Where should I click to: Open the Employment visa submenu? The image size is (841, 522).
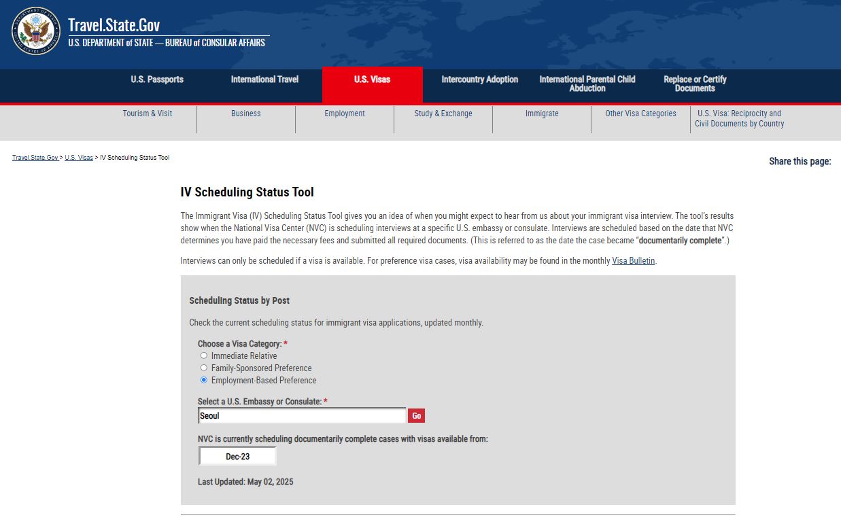345,114
